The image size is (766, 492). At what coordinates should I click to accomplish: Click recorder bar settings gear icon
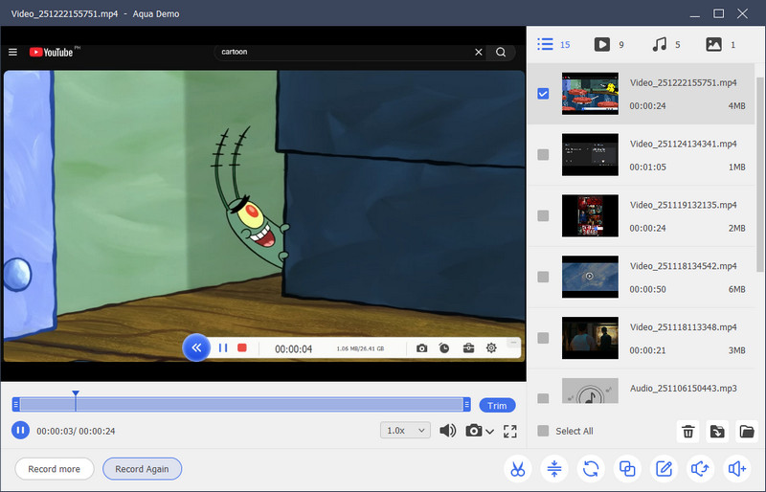[x=491, y=347]
